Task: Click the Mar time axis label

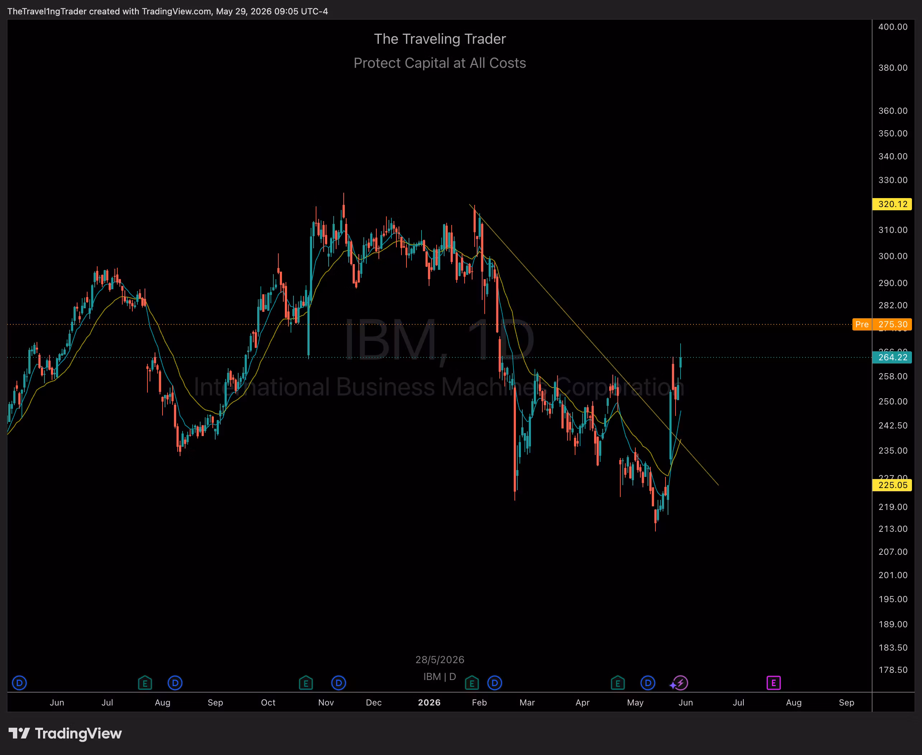Action: point(527,703)
